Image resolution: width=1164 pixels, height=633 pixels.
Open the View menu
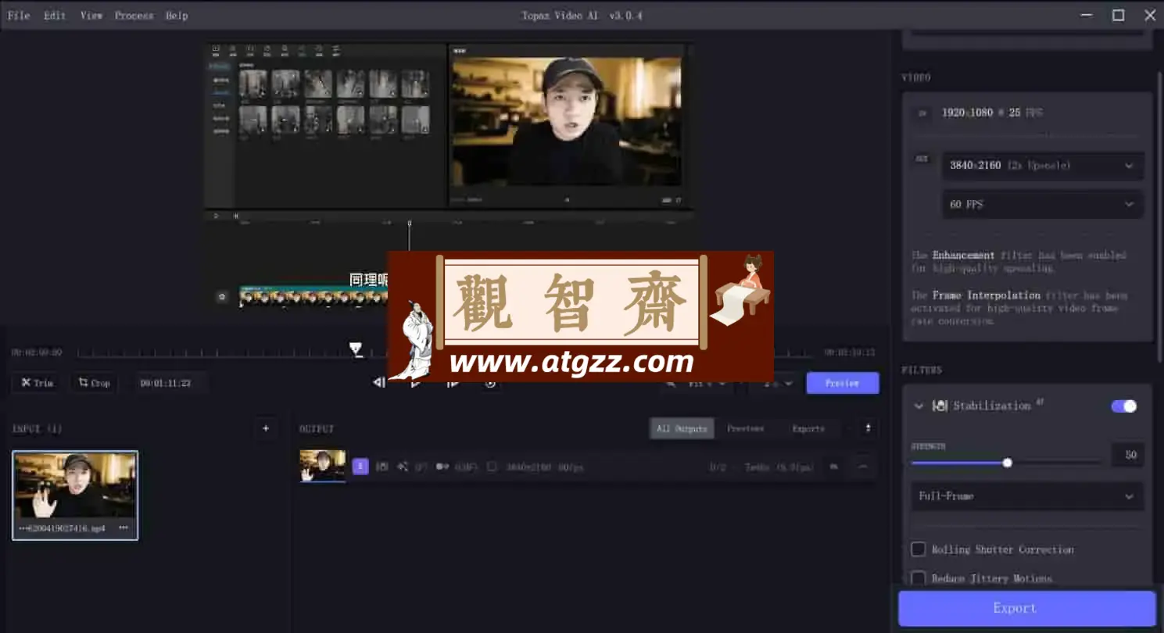(91, 16)
